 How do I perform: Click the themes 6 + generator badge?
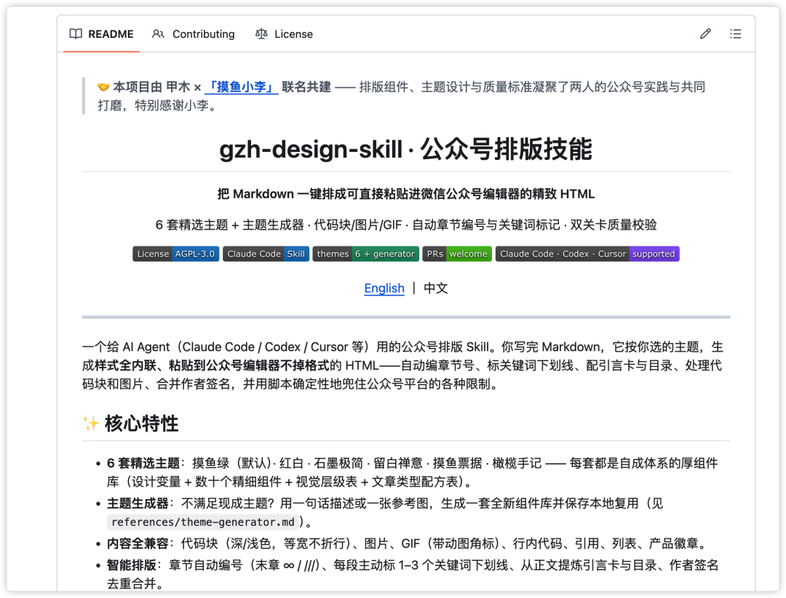pyautogui.click(x=366, y=254)
